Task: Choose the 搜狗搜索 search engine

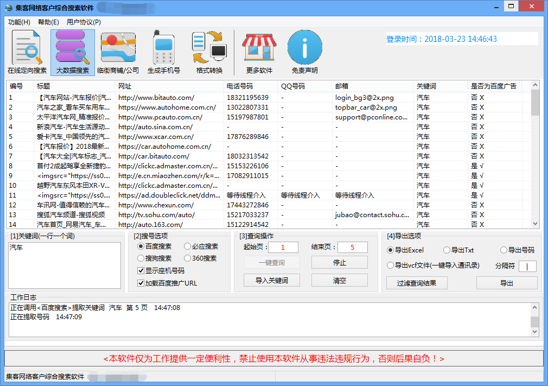Action: tap(155, 258)
